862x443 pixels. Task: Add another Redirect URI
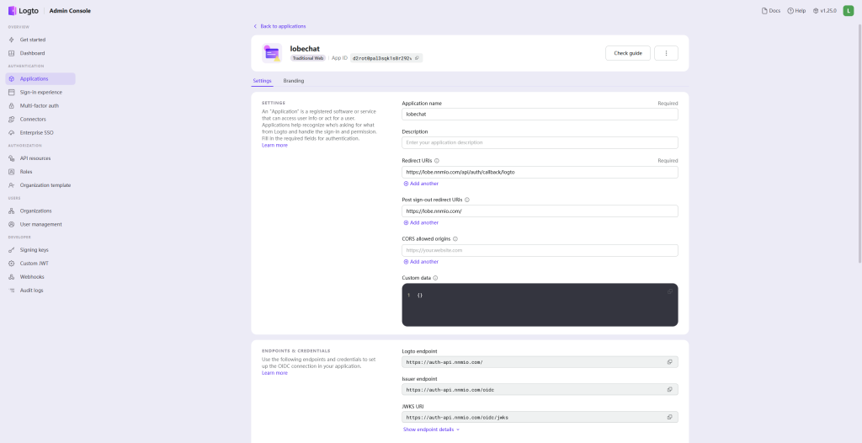421,184
